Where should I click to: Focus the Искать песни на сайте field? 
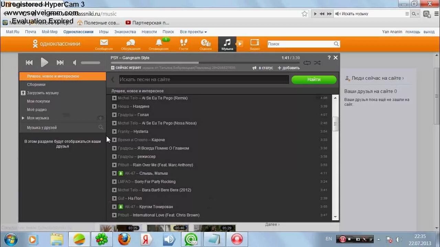pyautogui.click(x=204, y=80)
